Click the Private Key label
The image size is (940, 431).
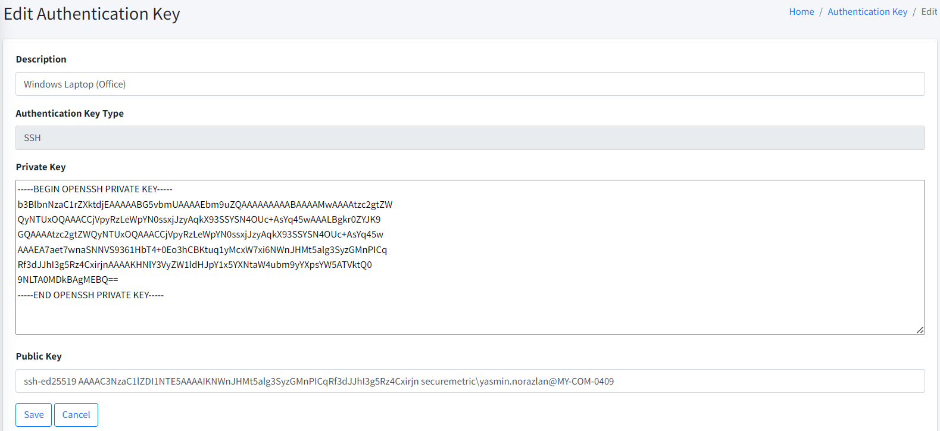[40, 167]
